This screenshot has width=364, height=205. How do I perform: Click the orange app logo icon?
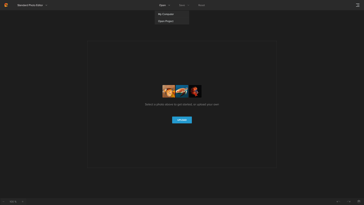pos(6,5)
